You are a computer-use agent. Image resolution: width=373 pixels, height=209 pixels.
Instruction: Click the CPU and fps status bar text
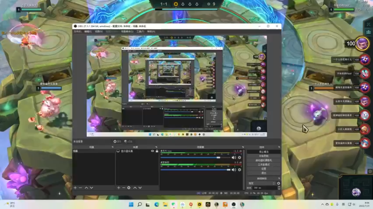[256, 193]
